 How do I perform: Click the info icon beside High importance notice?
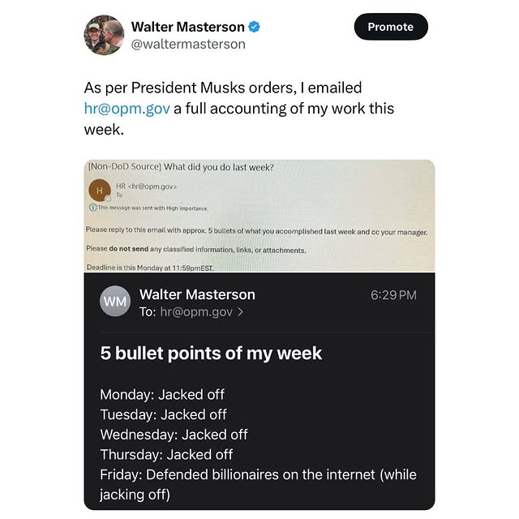[x=91, y=208]
